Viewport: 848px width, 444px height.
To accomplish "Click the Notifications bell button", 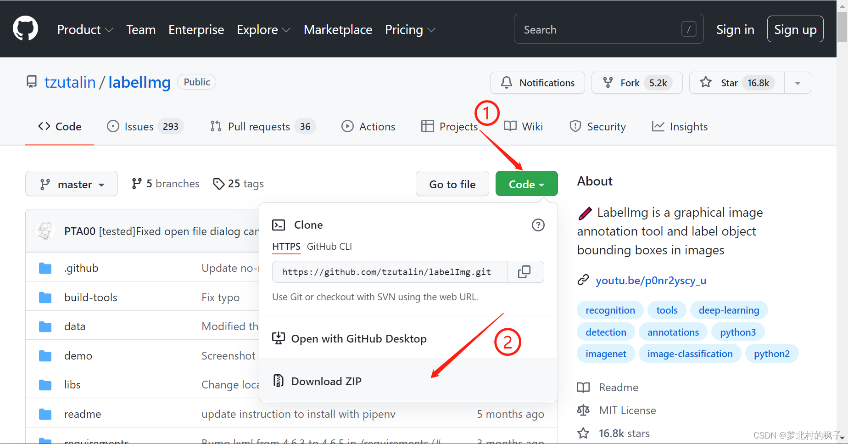I will click(x=537, y=83).
